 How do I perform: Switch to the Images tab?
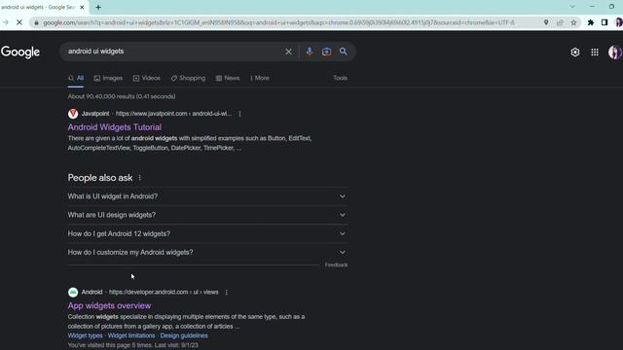coord(108,78)
